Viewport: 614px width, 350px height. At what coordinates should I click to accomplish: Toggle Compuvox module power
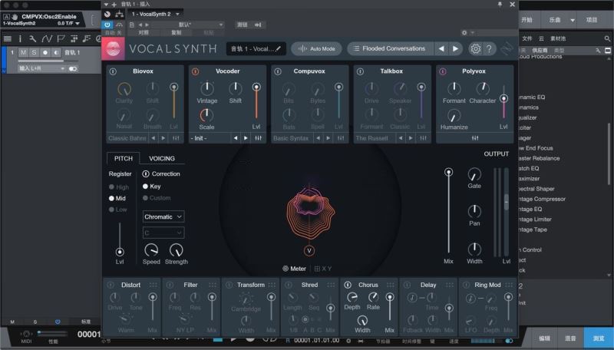coord(278,71)
